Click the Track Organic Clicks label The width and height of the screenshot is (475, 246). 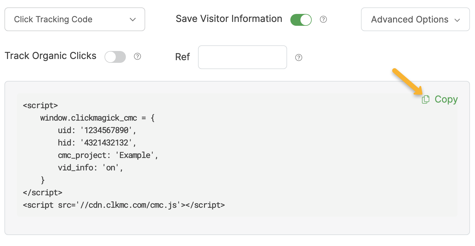(x=50, y=56)
